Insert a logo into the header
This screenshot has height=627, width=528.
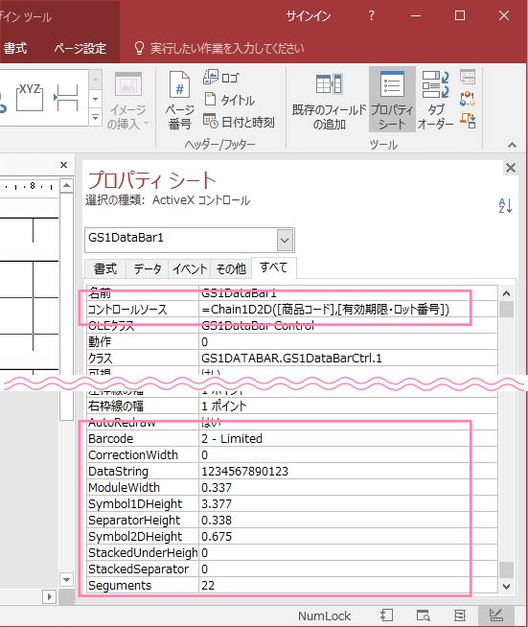pyautogui.click(x=221, y=77)
